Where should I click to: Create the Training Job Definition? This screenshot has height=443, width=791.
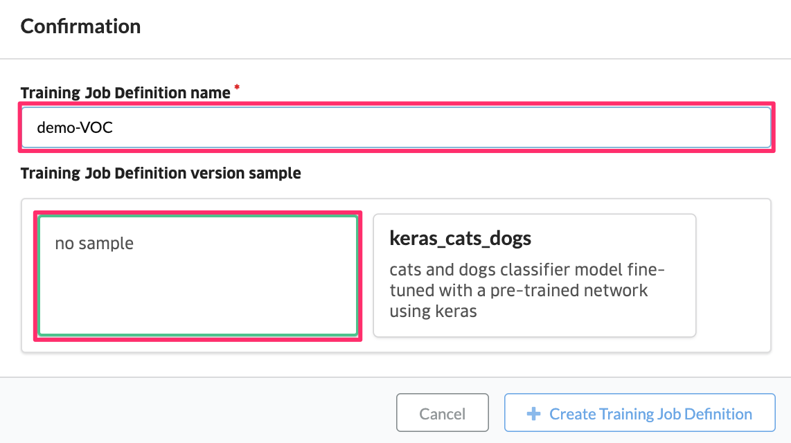tap(640, 413)
